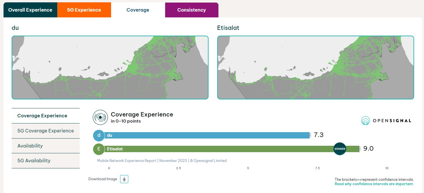
Task: Open 'Read why confidence intervals are important' link
Action: point(374,184)
